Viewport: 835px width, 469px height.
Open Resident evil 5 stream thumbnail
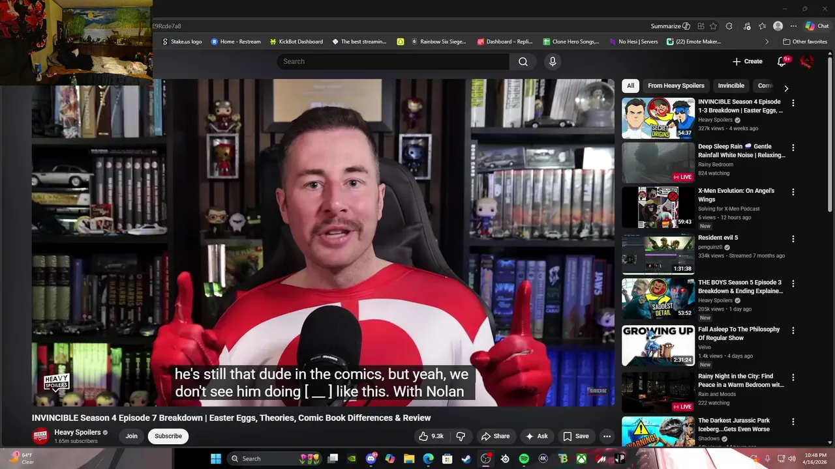pos(658,254)
